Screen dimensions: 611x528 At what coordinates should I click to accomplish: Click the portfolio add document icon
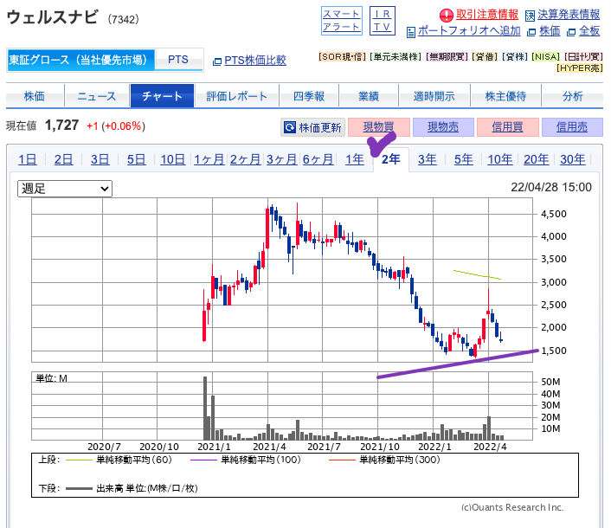[411, 32]
